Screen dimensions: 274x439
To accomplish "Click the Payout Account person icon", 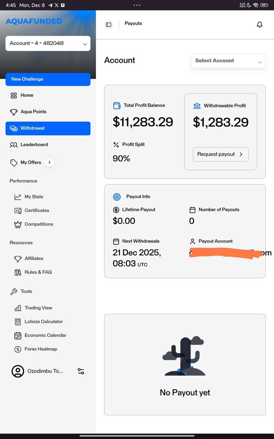I will 192,241.
